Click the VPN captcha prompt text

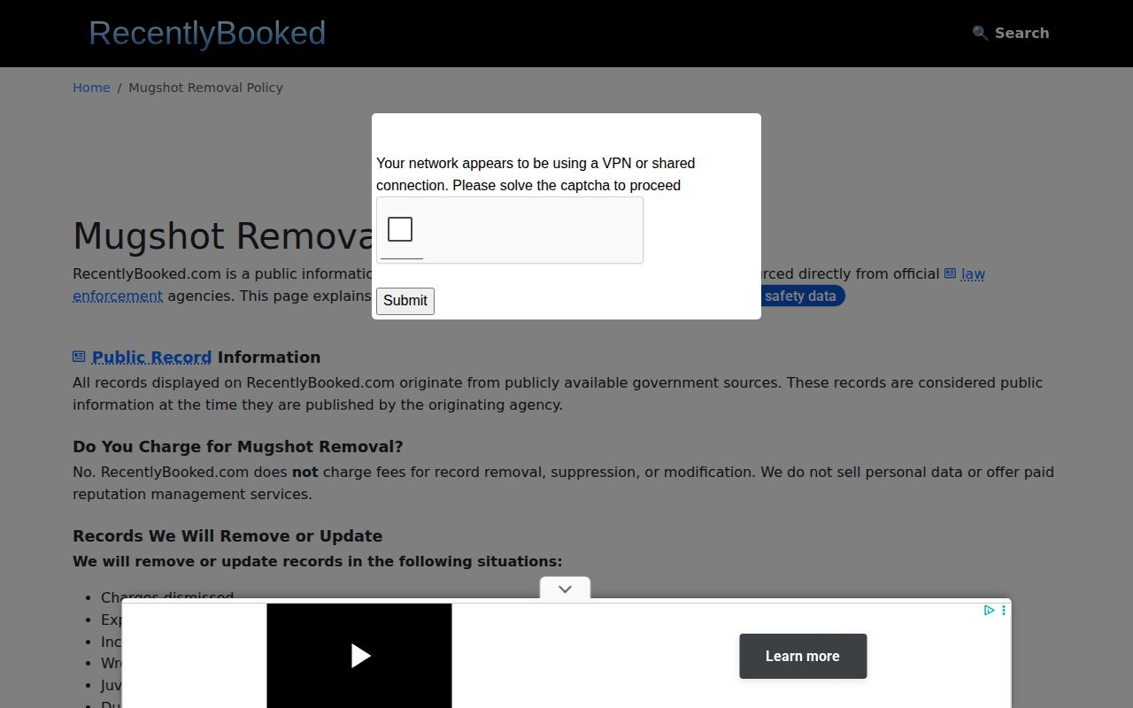click(536, 174)
